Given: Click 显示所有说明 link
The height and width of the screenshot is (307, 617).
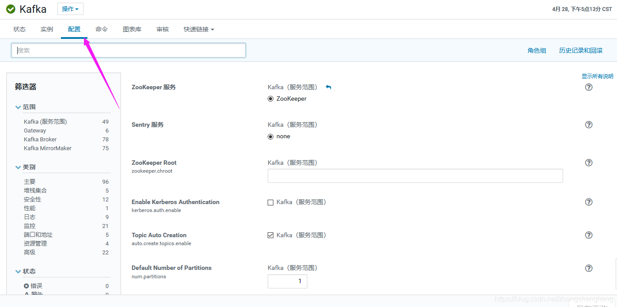Looking at the screenshot, I should click(598, 76).
